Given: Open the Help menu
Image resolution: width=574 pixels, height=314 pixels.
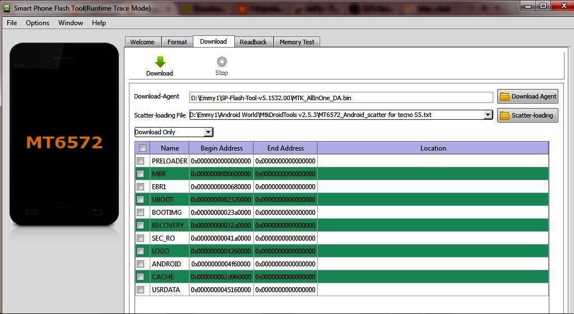Looking at the screenshot, I should [99, 23].
